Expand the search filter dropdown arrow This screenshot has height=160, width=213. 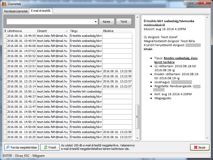tap(96, 22)
